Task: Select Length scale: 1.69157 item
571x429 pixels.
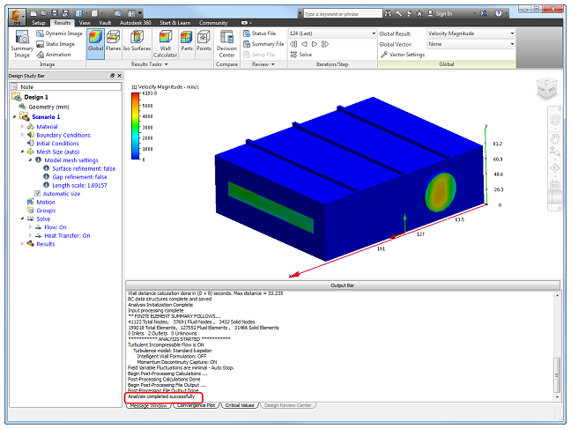Action: point(79,185)
